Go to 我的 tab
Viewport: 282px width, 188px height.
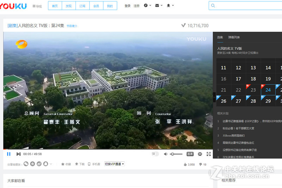(110, 6)
